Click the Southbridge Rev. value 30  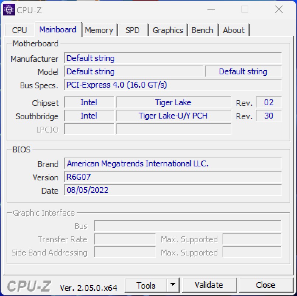click(269, 116)
